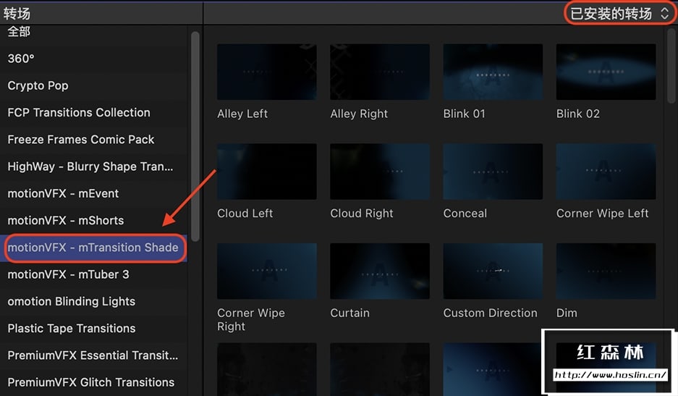This screenshot has width=678, height=396.
Task: Select the Corner Wipe Right thumbnail
Action: 267,271
